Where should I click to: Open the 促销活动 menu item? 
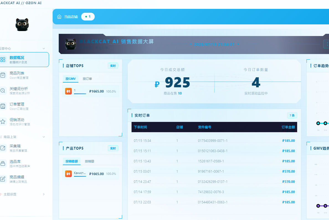pyautogui.click(x=24, y=122)
